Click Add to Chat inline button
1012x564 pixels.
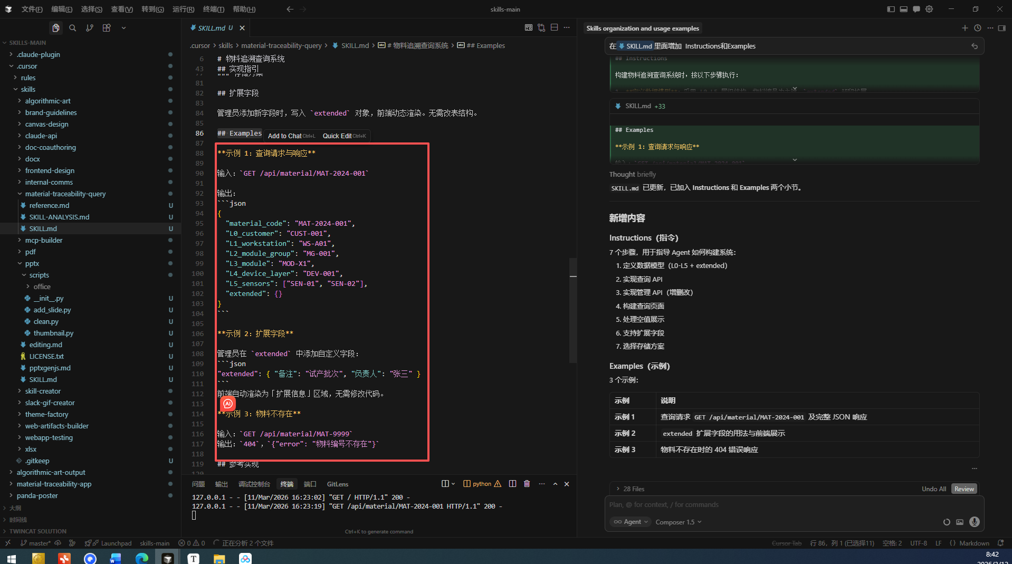291,136
